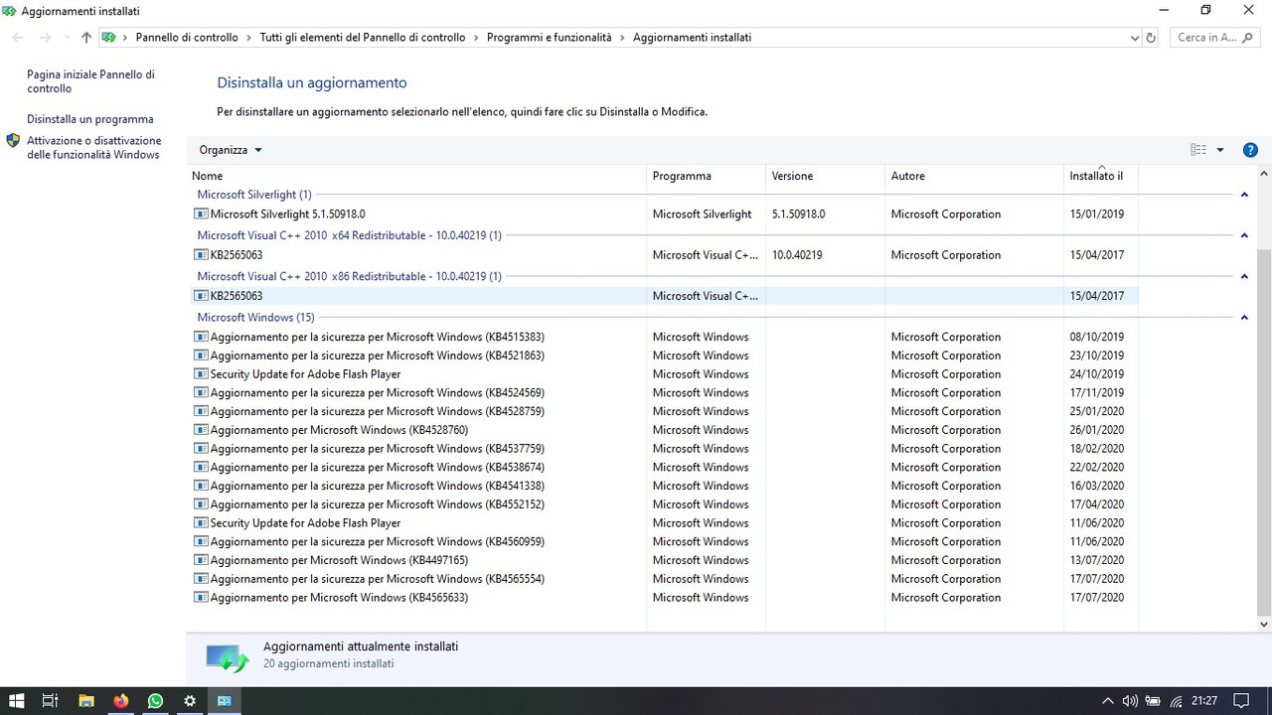This screenshot has height=715, width=1272.
Task: Click icon of Microsoft Silverlight 5.1.50918.0 entry
Action: (x=201, y=214)
